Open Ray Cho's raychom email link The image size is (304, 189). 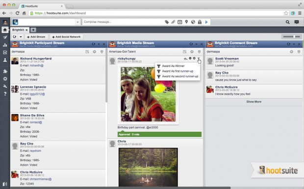[x=35, y=151]
